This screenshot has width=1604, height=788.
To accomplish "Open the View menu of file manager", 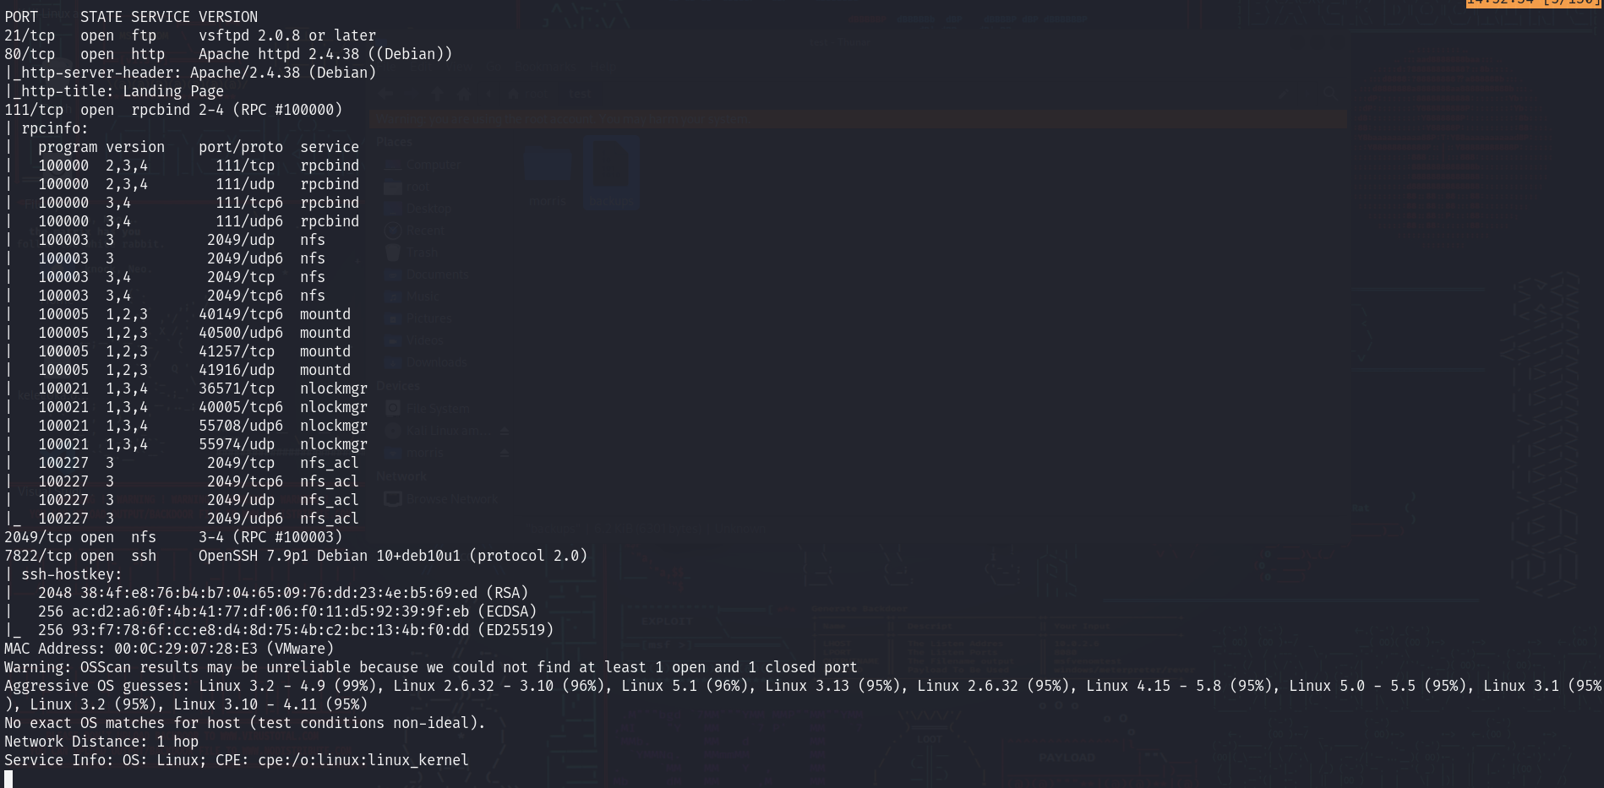I will pos(459,67).
